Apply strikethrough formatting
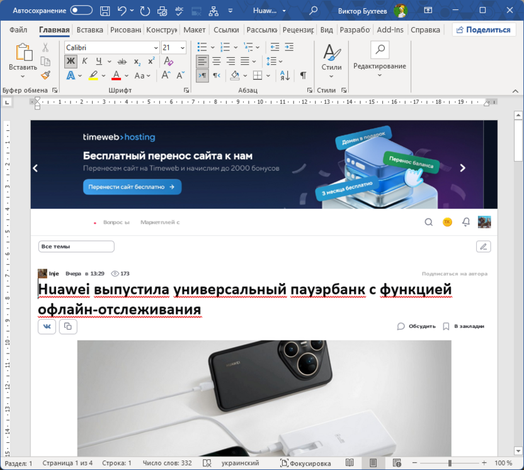The image size is (524, 470). (x=122, y=62)
